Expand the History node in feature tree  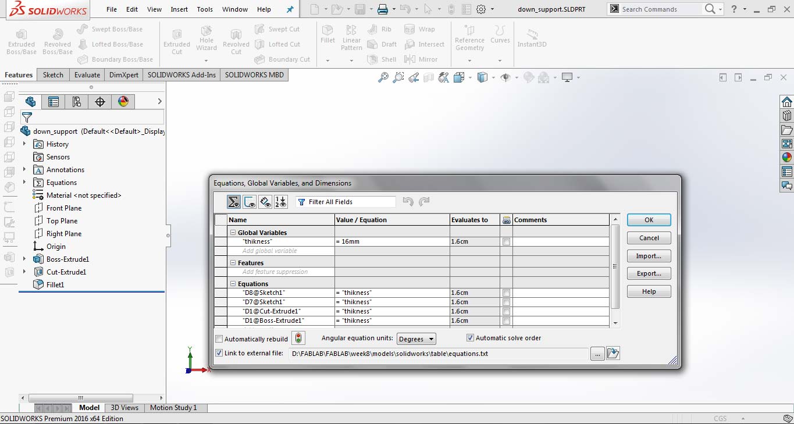(x=24, y=144)
